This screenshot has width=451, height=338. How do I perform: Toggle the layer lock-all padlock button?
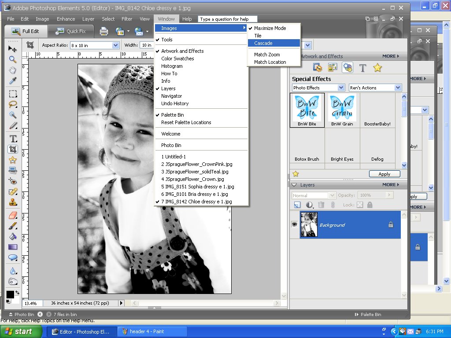coord(370,205)
